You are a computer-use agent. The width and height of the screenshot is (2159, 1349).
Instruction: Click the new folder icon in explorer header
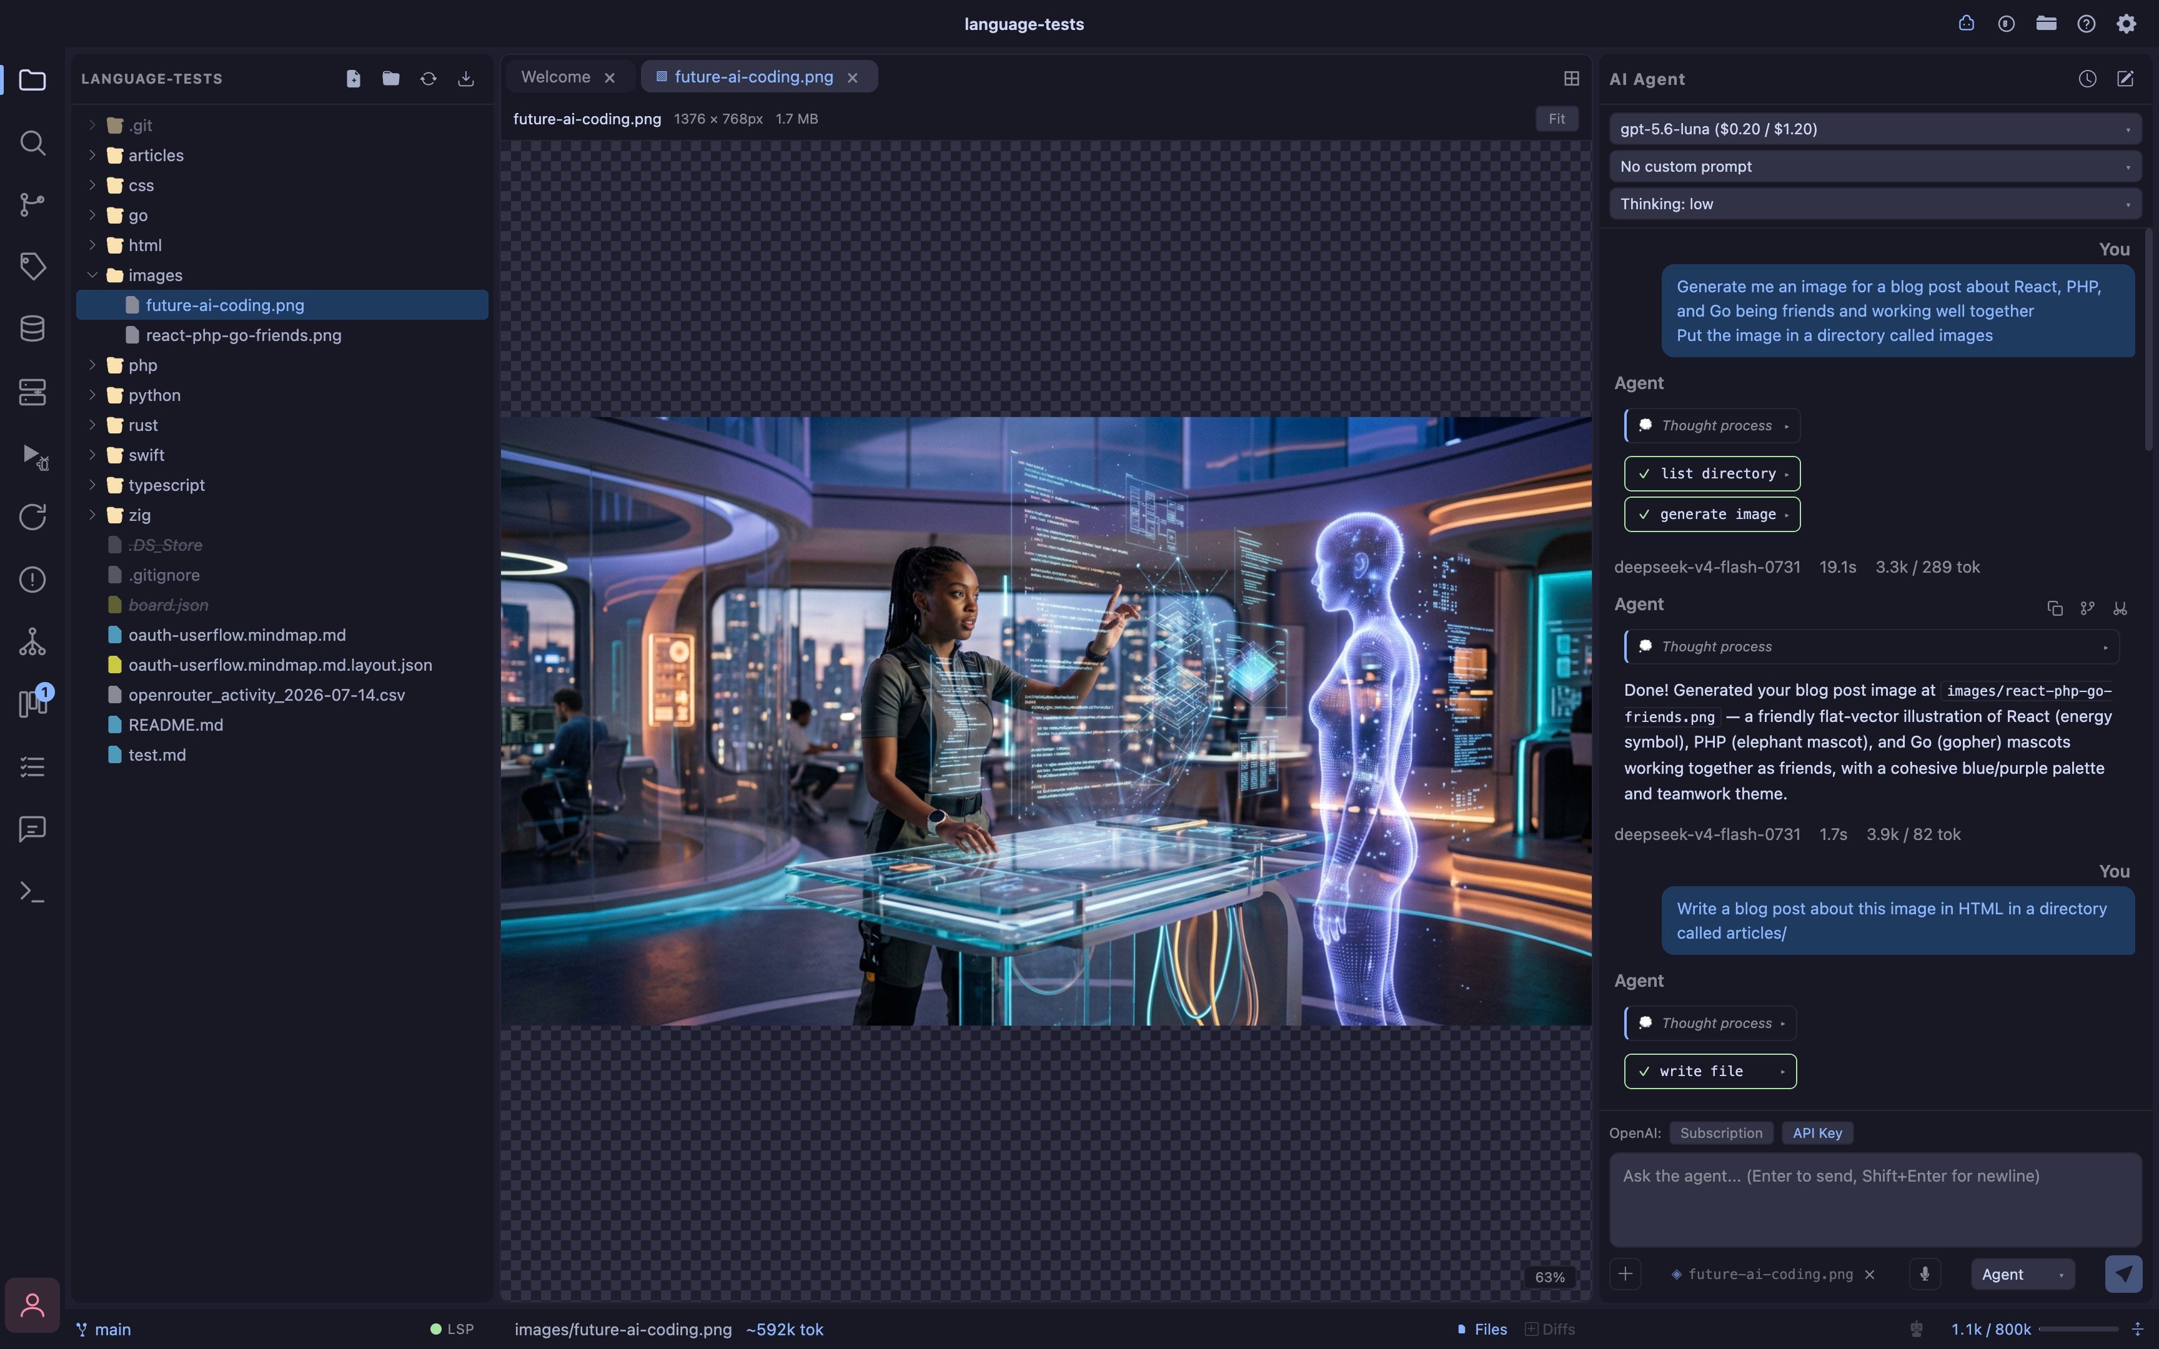pyautogui.click(x=391, y=79)
